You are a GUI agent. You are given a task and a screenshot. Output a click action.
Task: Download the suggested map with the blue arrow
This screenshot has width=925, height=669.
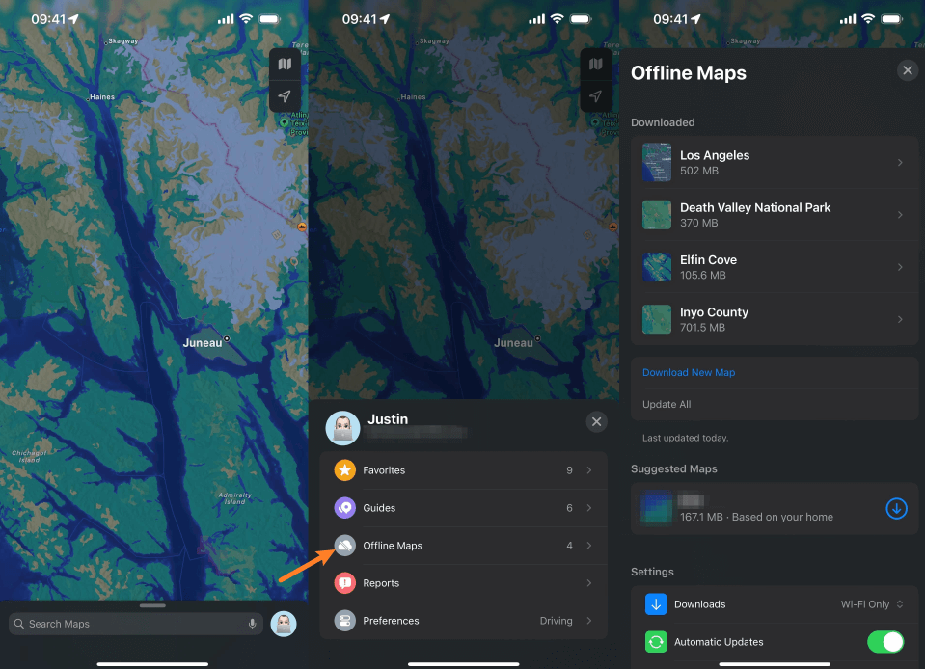pyautogui.click(x=896, y=508)
